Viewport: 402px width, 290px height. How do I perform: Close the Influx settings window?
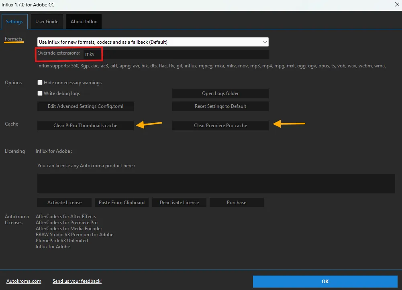tap(397, 4)
